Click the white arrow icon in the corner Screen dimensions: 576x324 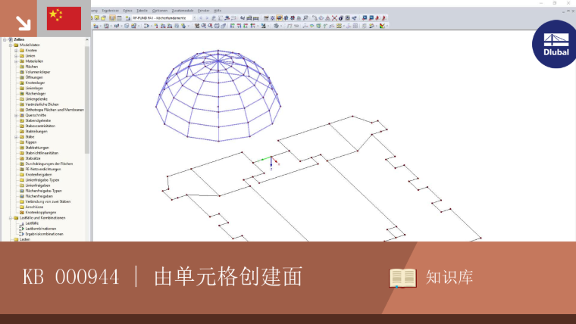click(23, 23)
